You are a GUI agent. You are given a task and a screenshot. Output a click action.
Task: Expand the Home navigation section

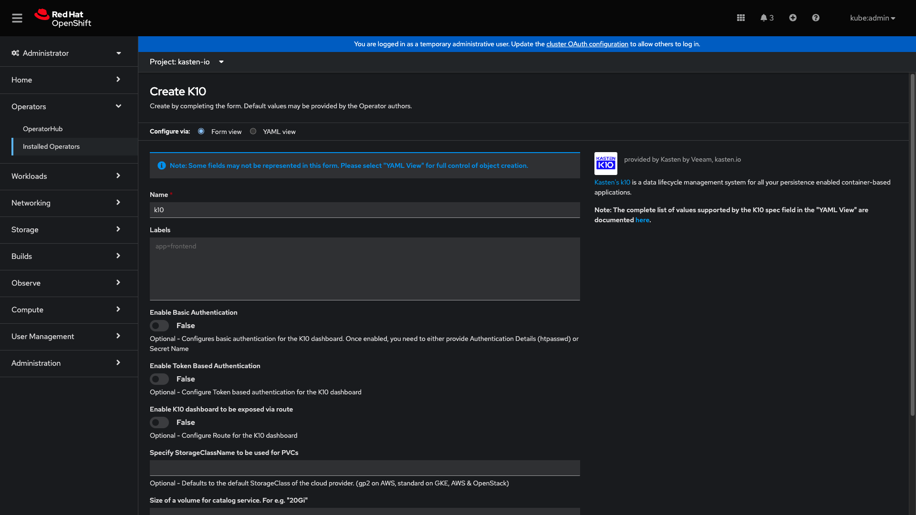[x=69, y=80]
